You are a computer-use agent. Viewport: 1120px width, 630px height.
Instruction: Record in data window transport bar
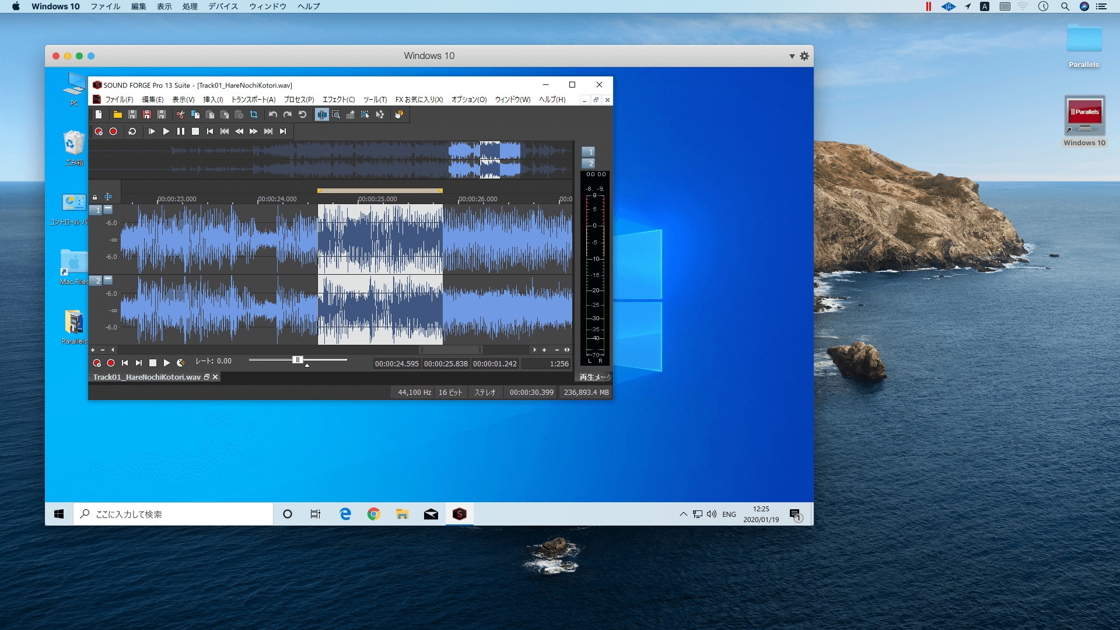tap(111, 363)
